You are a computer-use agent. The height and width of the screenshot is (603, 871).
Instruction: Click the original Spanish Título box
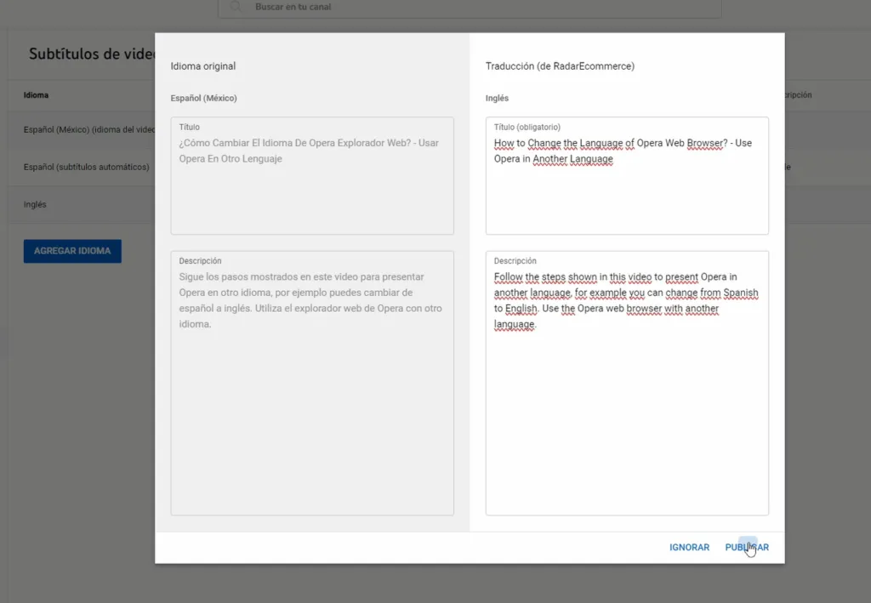pos(312,175)
